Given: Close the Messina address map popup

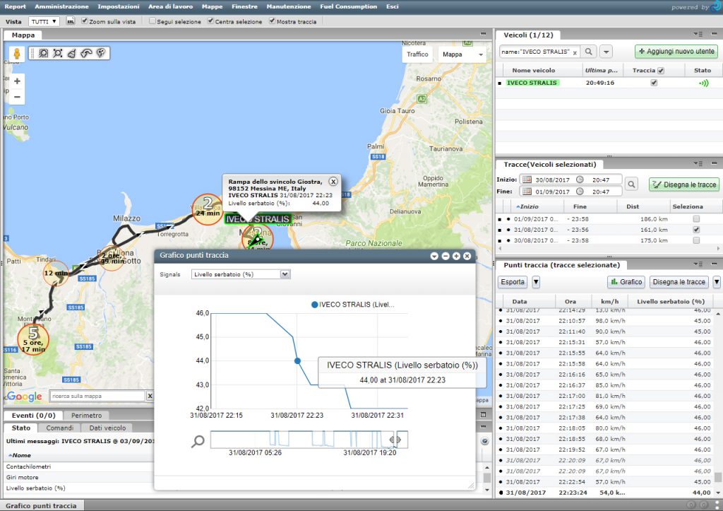Looking at the screenshot, I should (x=333, y=182).
